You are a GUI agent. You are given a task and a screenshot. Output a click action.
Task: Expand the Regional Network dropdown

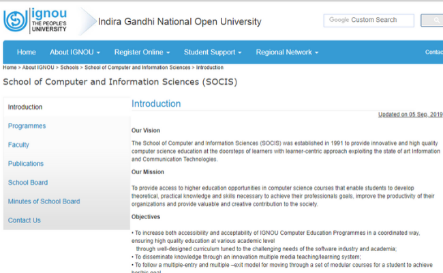coord(287,53)
